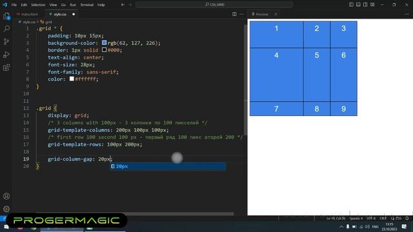Open the border #000 color swatch
Screen dimensions: 413x232
pos(105,50)
